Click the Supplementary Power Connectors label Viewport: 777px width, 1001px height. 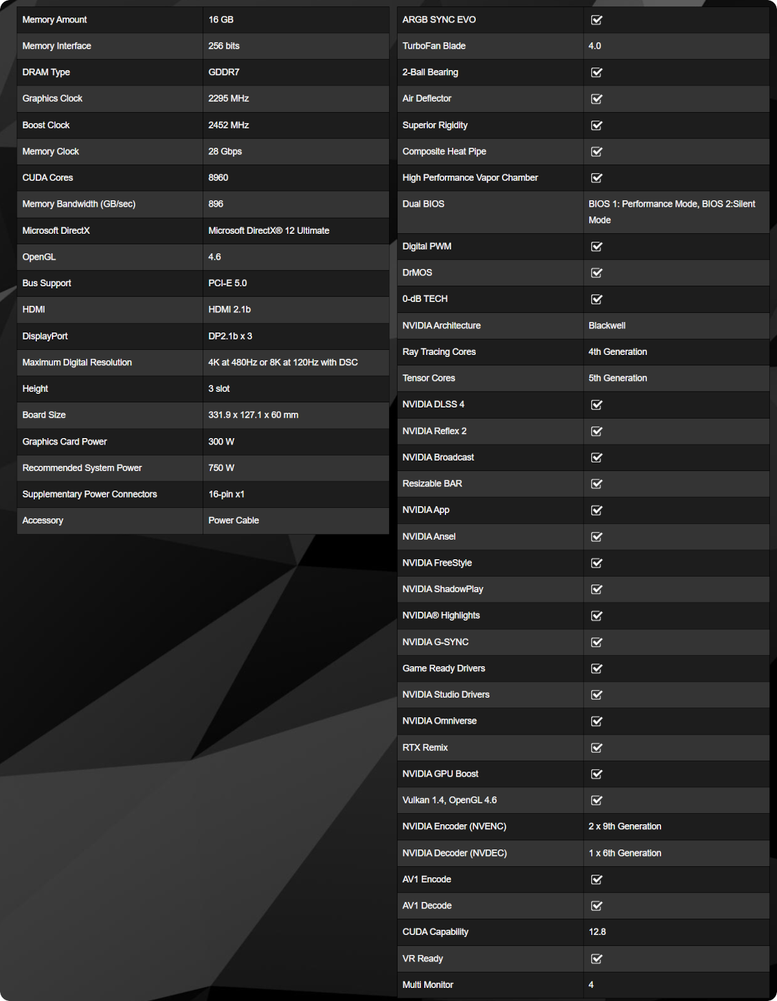[x=89, y=494]
